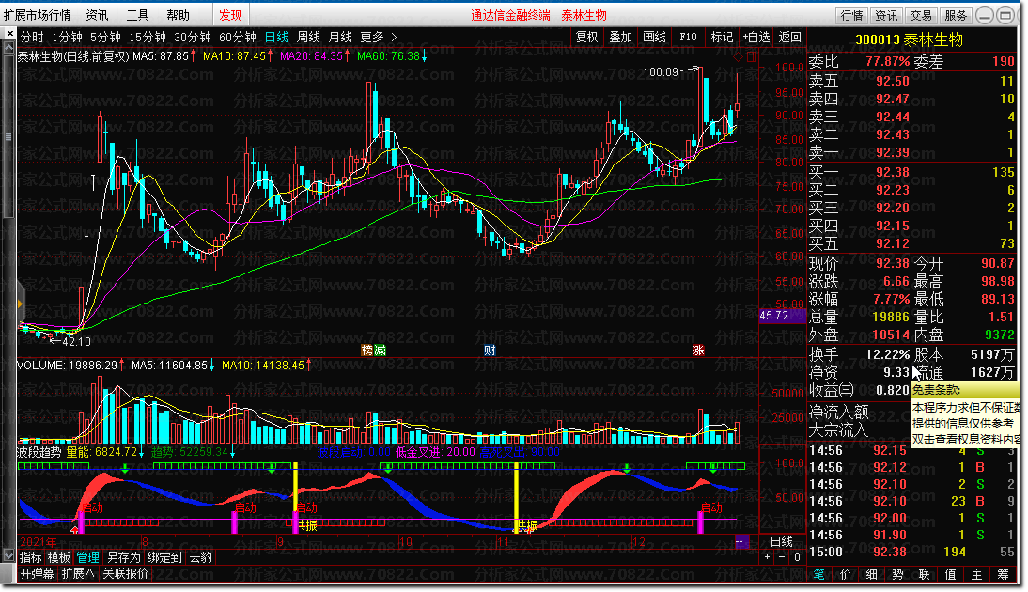Click the scroll-down arrow on left sidebar
1028x592 pixels.
pyautogui.click(x=8, y=555)
